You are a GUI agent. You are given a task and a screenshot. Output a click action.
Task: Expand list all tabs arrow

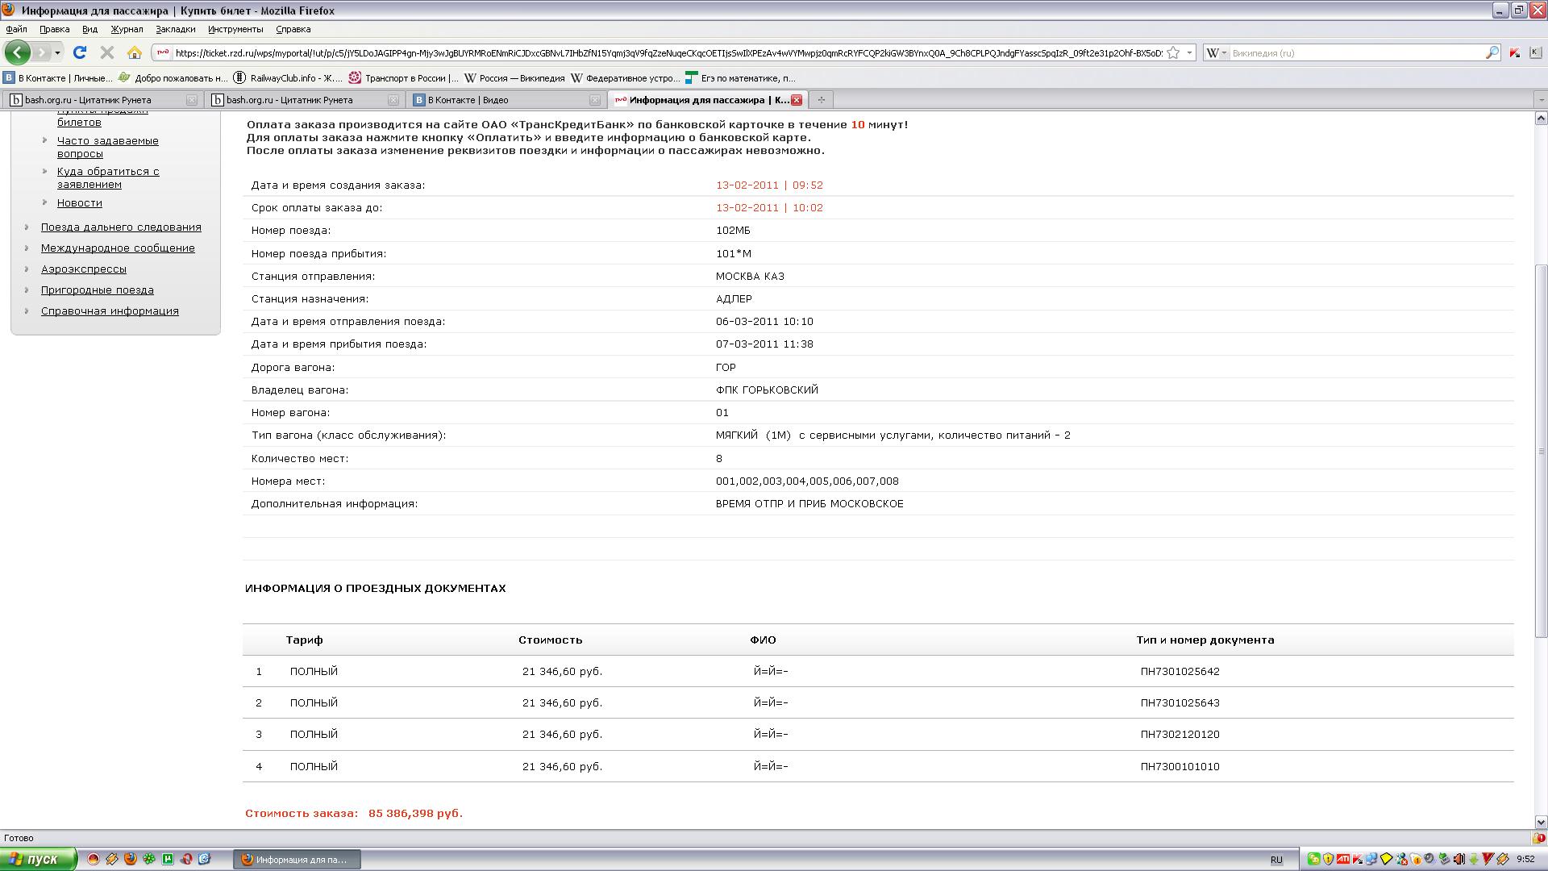point(1541,100)
